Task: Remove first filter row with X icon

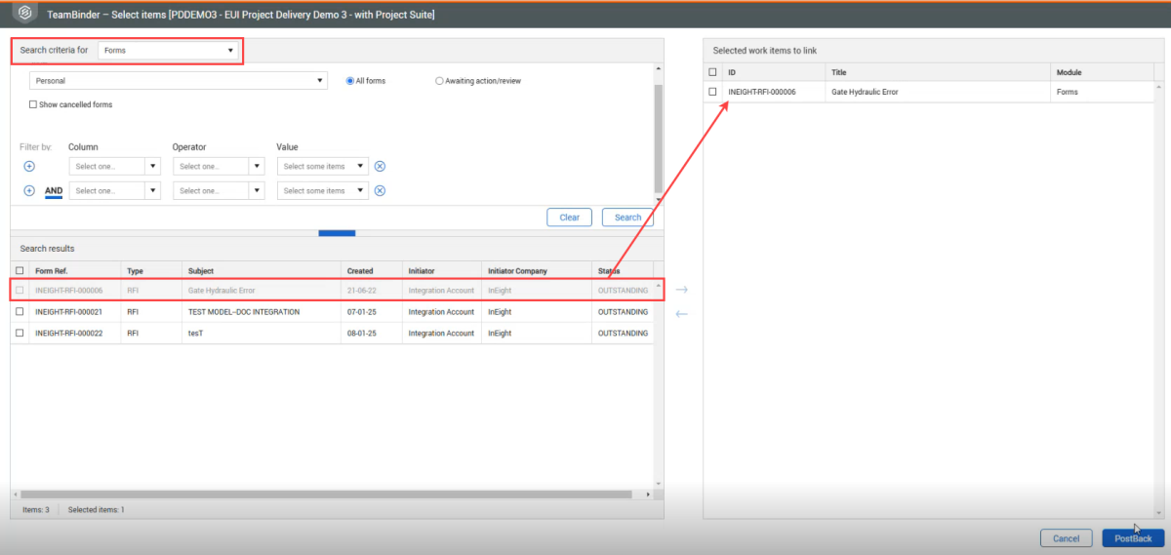Action: tap(381, 167)
